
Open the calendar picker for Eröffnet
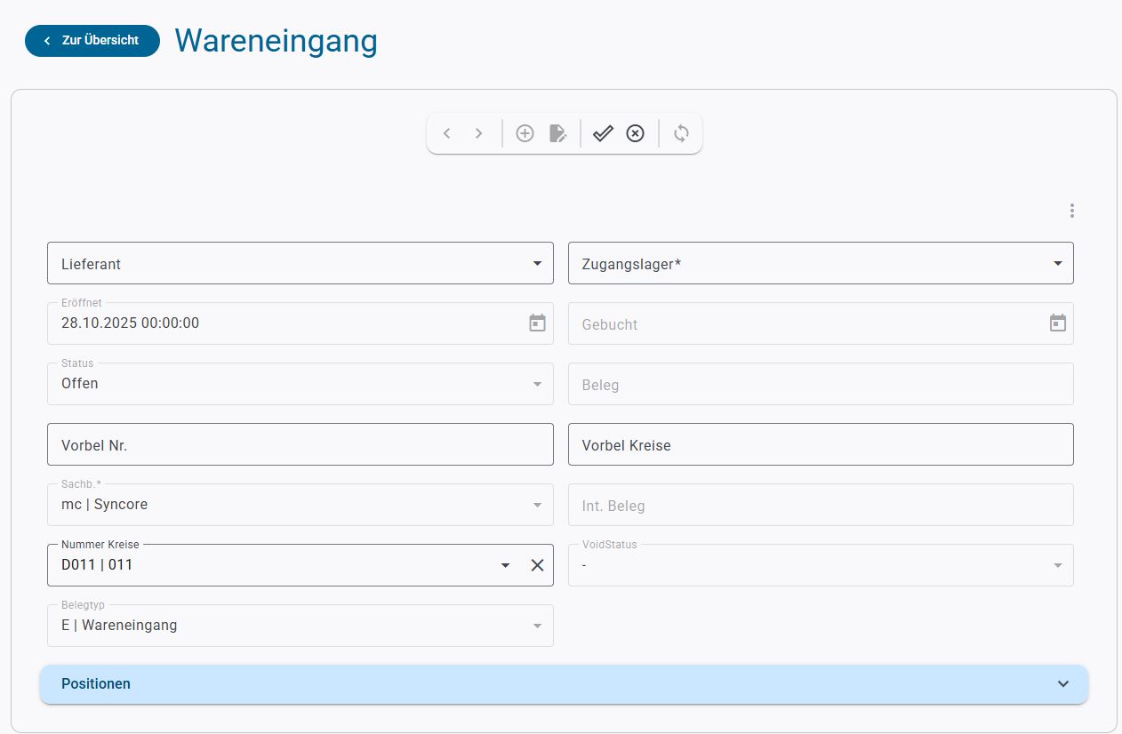coord(537,323)
